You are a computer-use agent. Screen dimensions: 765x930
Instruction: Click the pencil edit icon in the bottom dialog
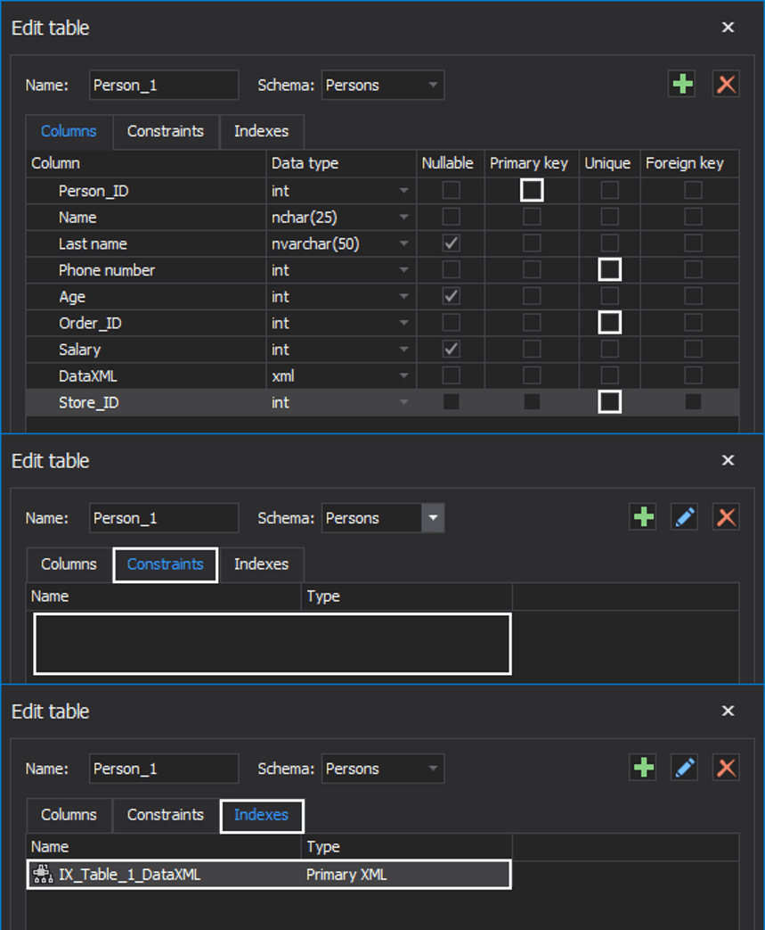[684, 768]
